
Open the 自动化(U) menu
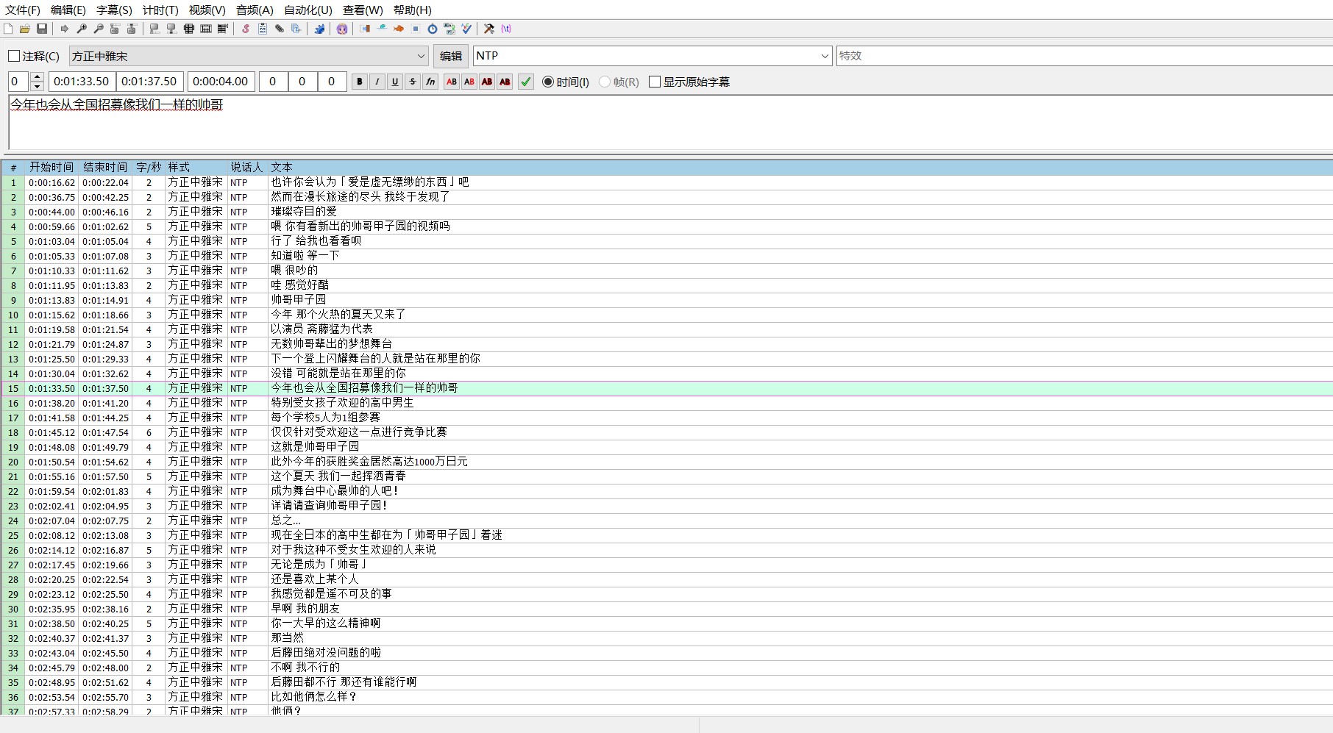(308, 10)
